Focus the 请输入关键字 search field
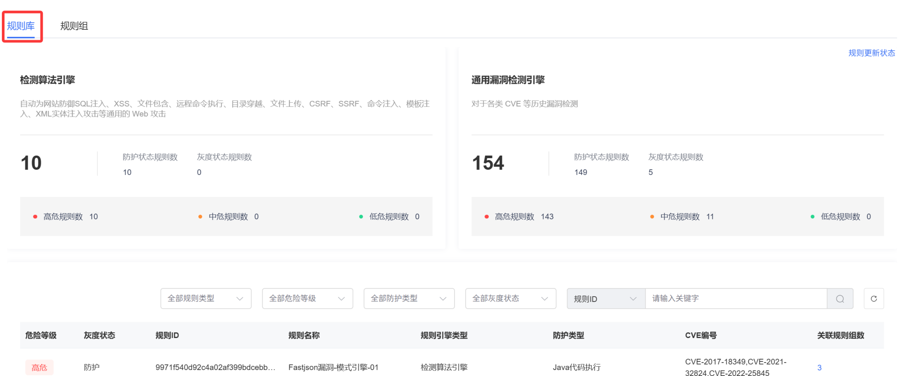 pyautogui.click(x=736, y=299)
